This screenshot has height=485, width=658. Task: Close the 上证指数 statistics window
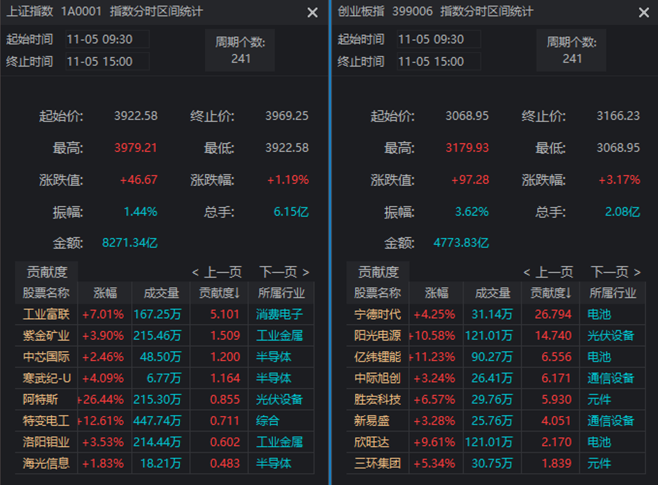tap(312, 12)
